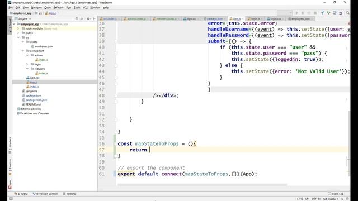Collapse the employee_app root folder
This screenshot has width=358, height=201.
pos(14,24)
